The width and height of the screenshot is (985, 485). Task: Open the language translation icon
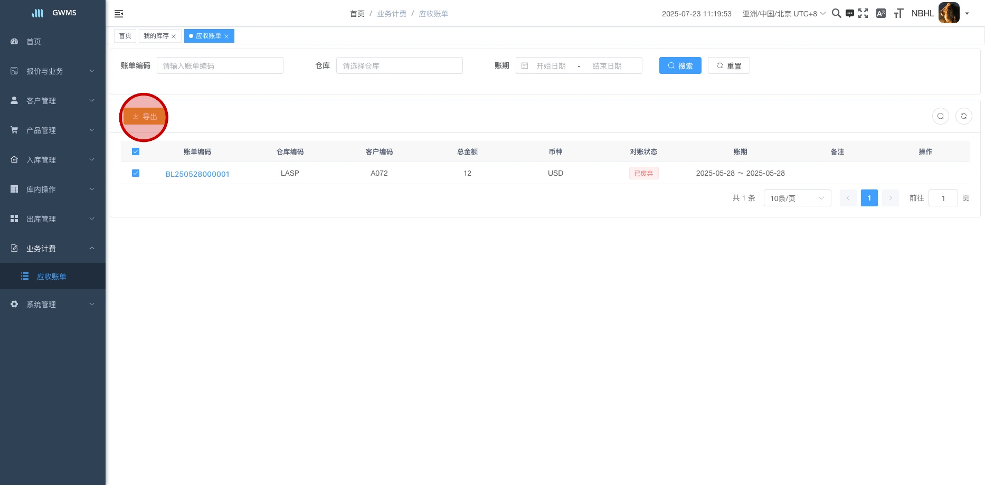[880, 13]
